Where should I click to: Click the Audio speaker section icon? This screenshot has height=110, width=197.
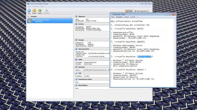76,60
